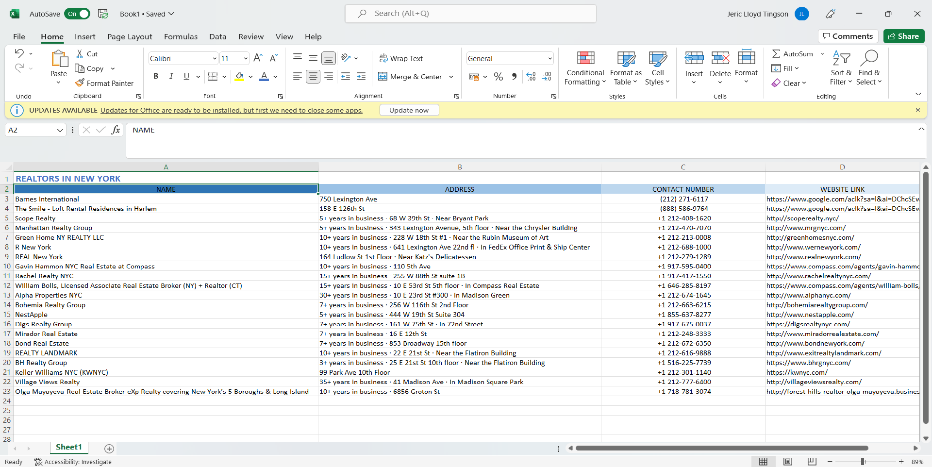Click the Redo arrow icon
The width and height of the screenshot is (932, 467).
pyautogui.click(x=19, y=68)
